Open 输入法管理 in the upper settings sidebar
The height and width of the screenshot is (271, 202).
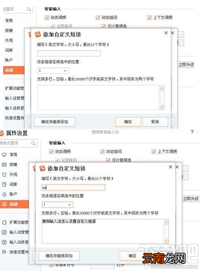click(x=14, y=98)
